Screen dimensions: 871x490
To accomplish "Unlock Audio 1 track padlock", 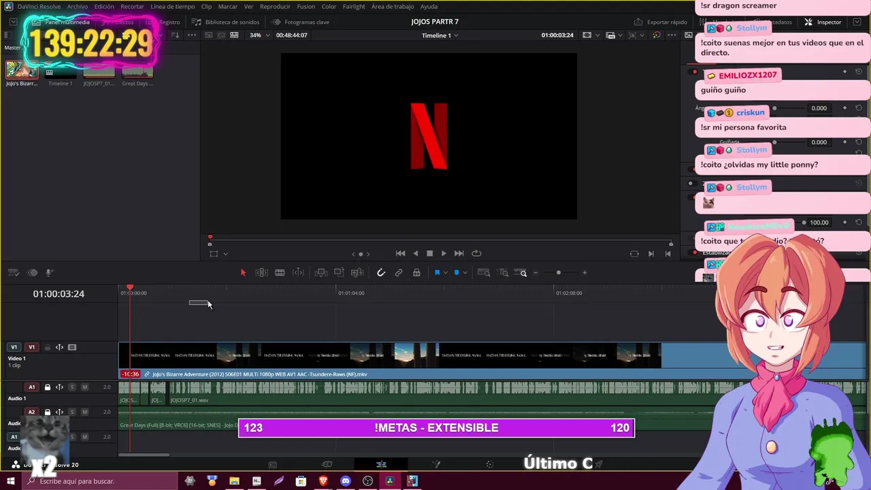I will coord(47,387).
